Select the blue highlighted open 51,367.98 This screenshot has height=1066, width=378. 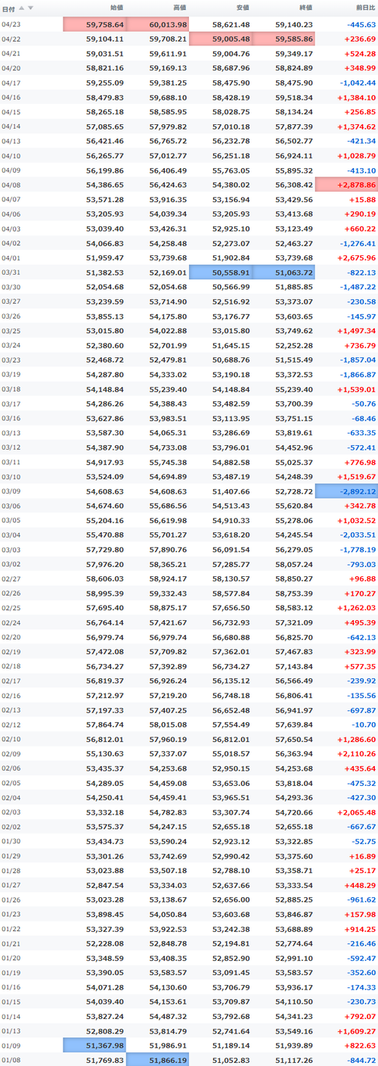pyautogui.click(x=94, y=1046)
